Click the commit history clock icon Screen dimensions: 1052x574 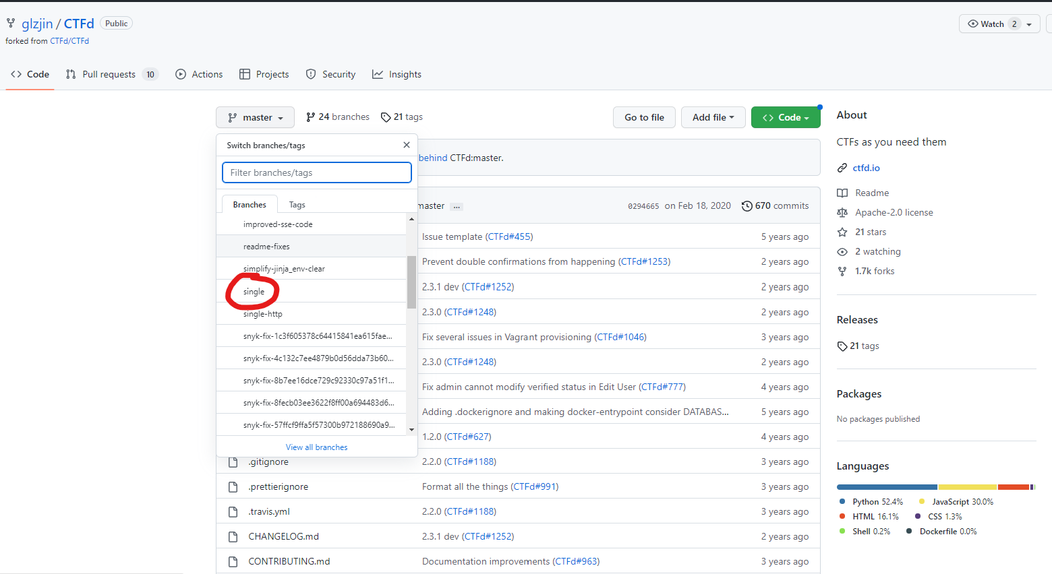(x=747, y=206)
